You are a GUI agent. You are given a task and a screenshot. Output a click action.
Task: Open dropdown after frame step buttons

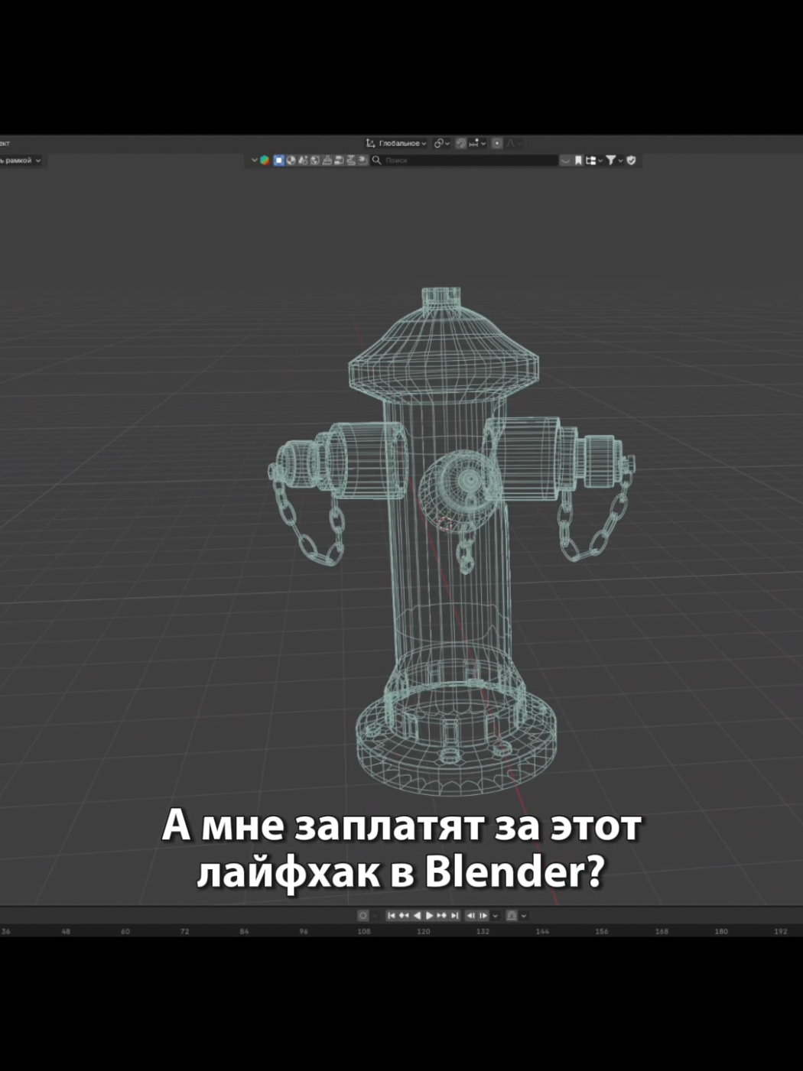pos(495,915)
